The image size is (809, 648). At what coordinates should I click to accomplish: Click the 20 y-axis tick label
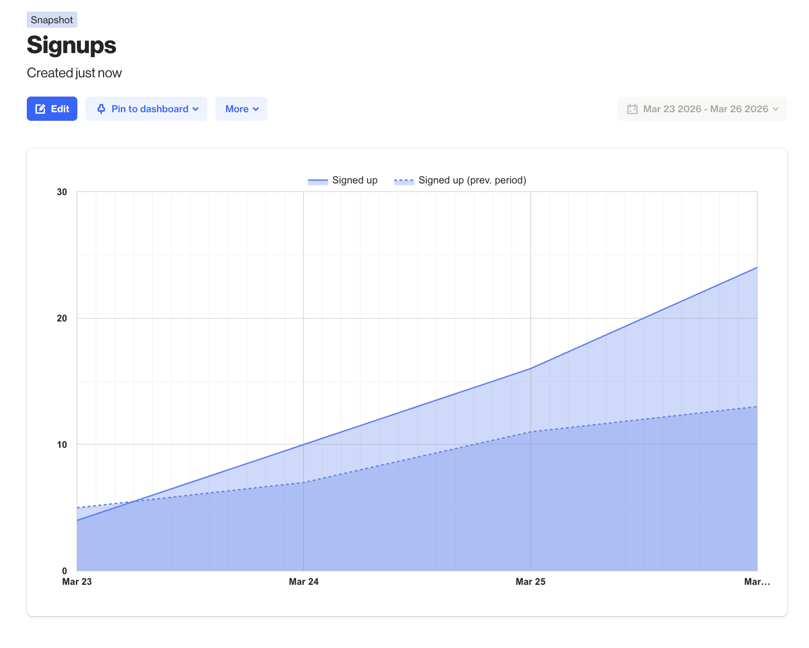click(62, 318)
